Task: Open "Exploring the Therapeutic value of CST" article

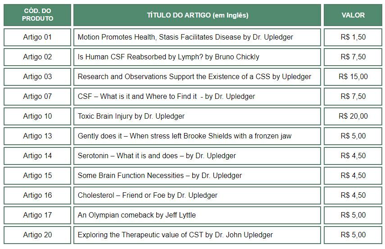Action: click(175, 235)
